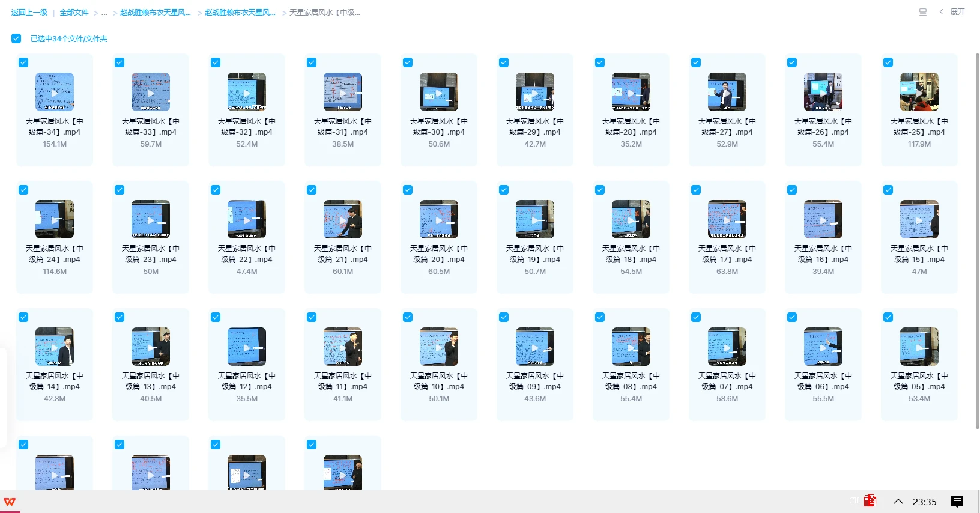This screenshot has width=980, height=513.
Task: Expand collapsed breadcrumb ellipsis
Action: (x=104, y=13)
